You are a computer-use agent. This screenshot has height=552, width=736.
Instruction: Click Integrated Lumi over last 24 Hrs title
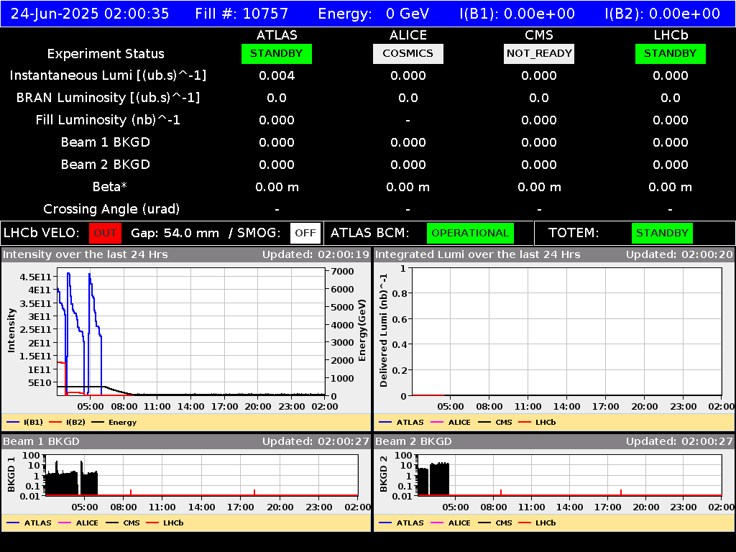tap(478, 255)
